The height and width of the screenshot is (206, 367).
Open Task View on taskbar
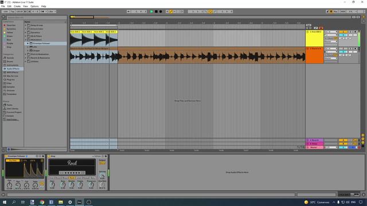(x=23, y=202)
